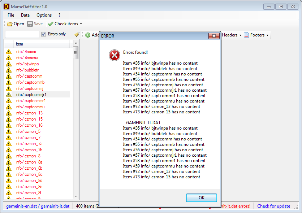Click the broom clear-filter icon
The image size is (302, 213).
(x=77, y=34)
